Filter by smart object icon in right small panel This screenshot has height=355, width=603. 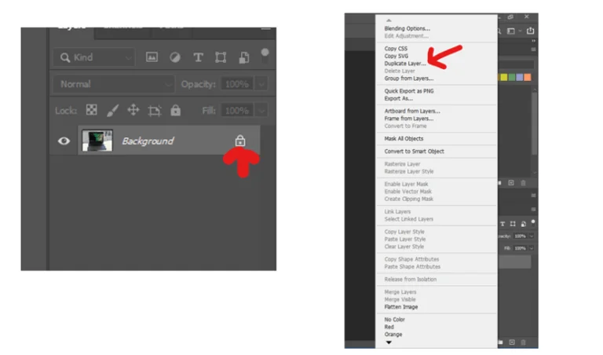(523, 224)
